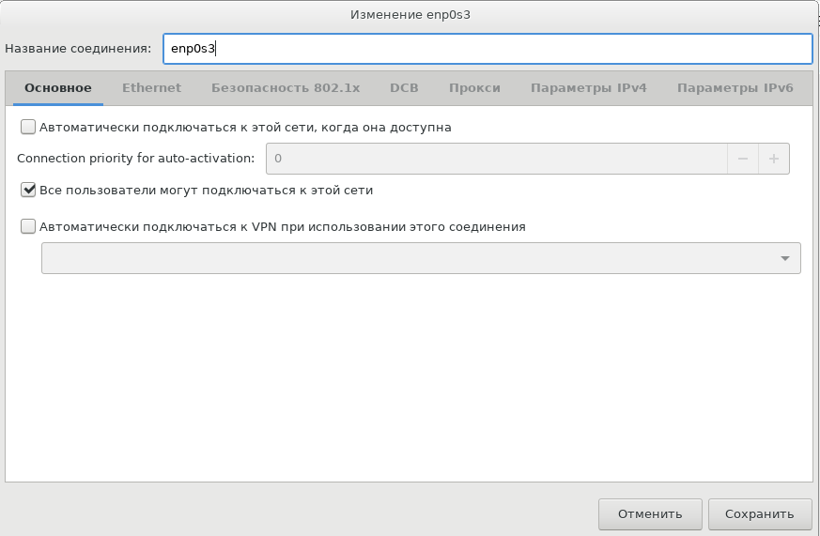Enable automatic VPN connection checkbox
The height and width of the screenshot is (536, 820).
pyautogui.click(x=28, y=226)
